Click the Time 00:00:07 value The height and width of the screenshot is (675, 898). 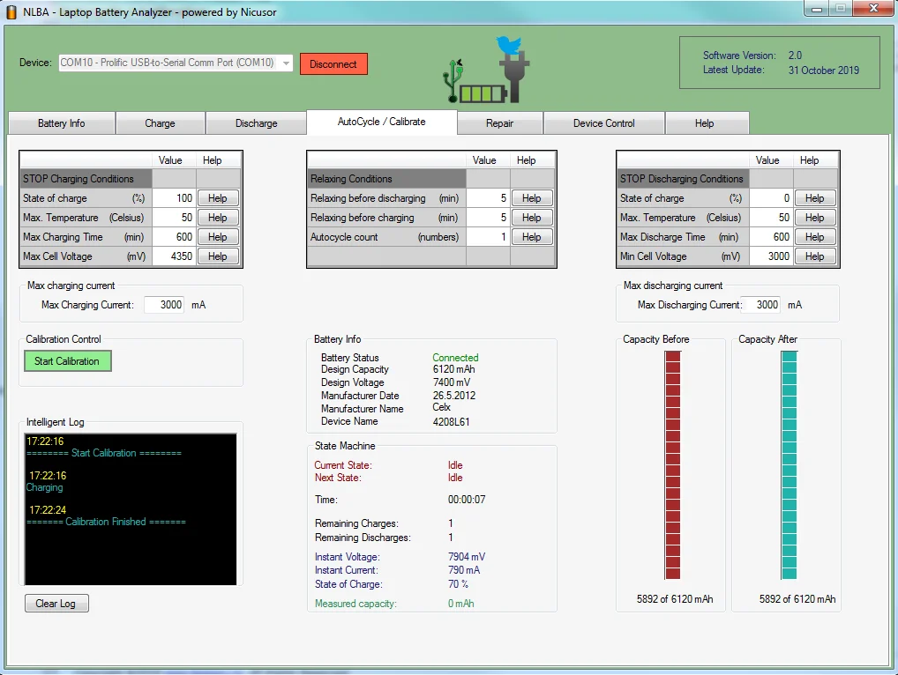click(467, 500)
